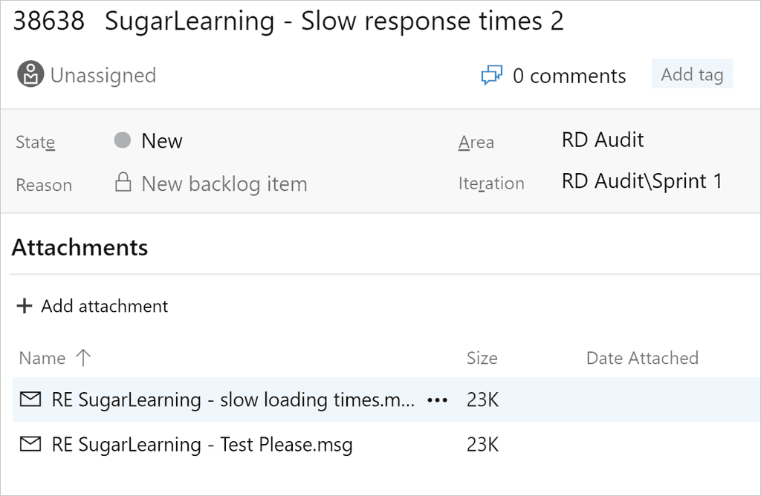Sort attachments by Date Attached column

[x=642, y=358]
